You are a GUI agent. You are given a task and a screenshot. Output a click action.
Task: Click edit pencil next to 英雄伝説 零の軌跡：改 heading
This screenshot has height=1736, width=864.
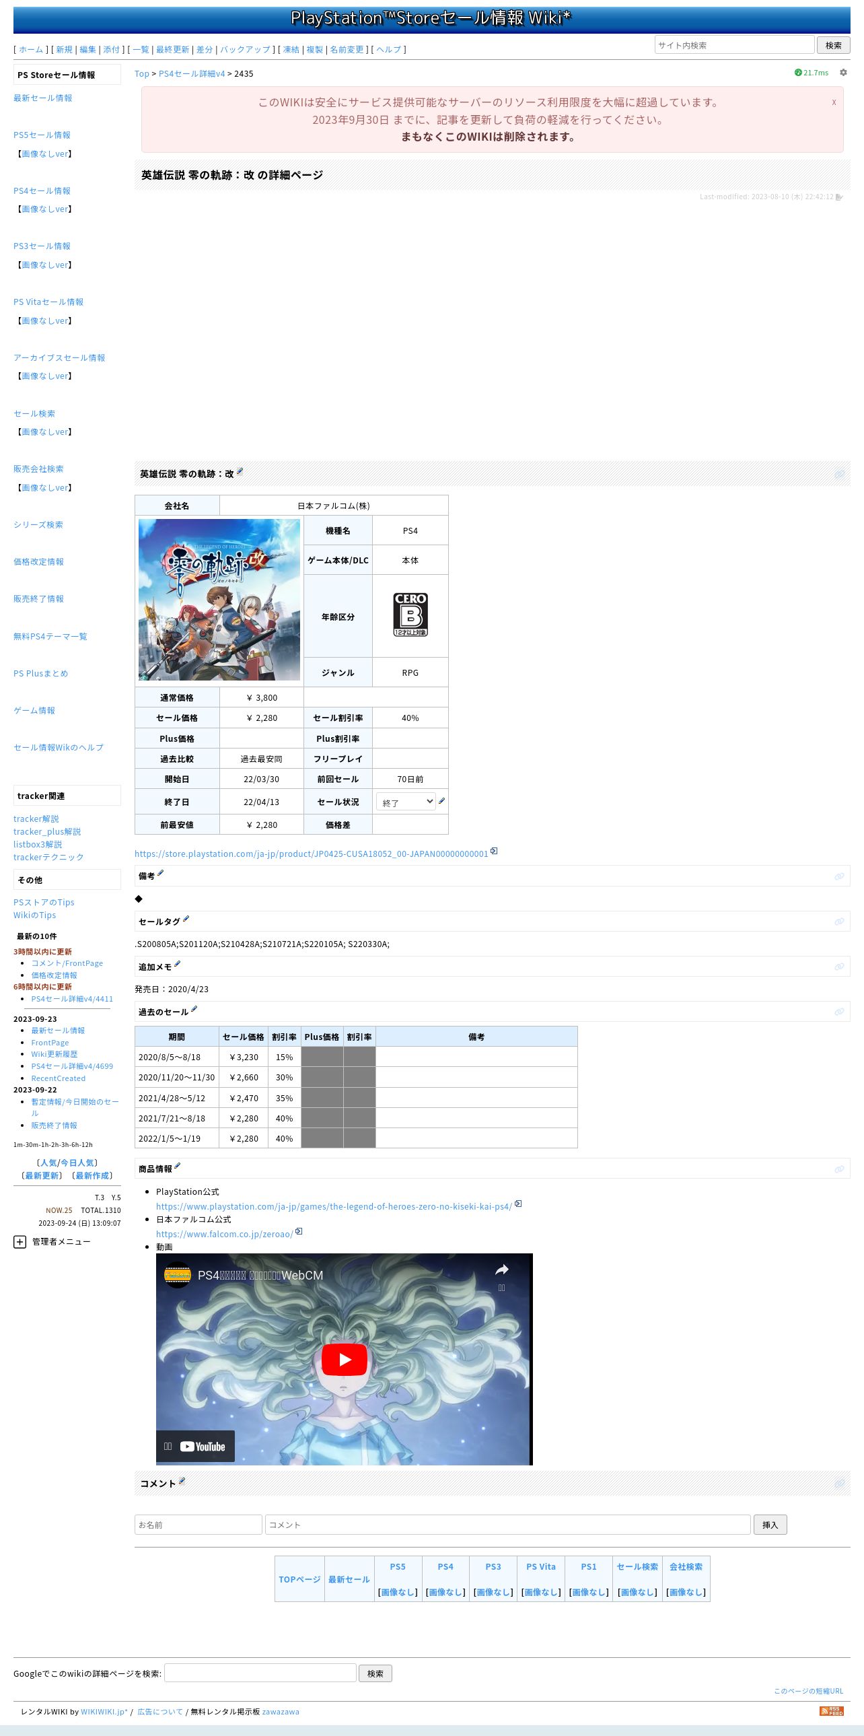240,472
